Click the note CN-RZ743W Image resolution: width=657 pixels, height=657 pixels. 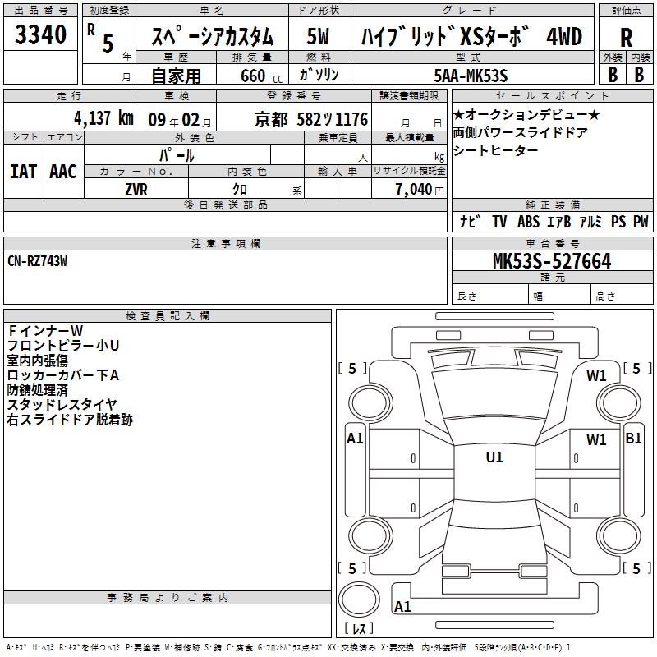pos(38,260)
